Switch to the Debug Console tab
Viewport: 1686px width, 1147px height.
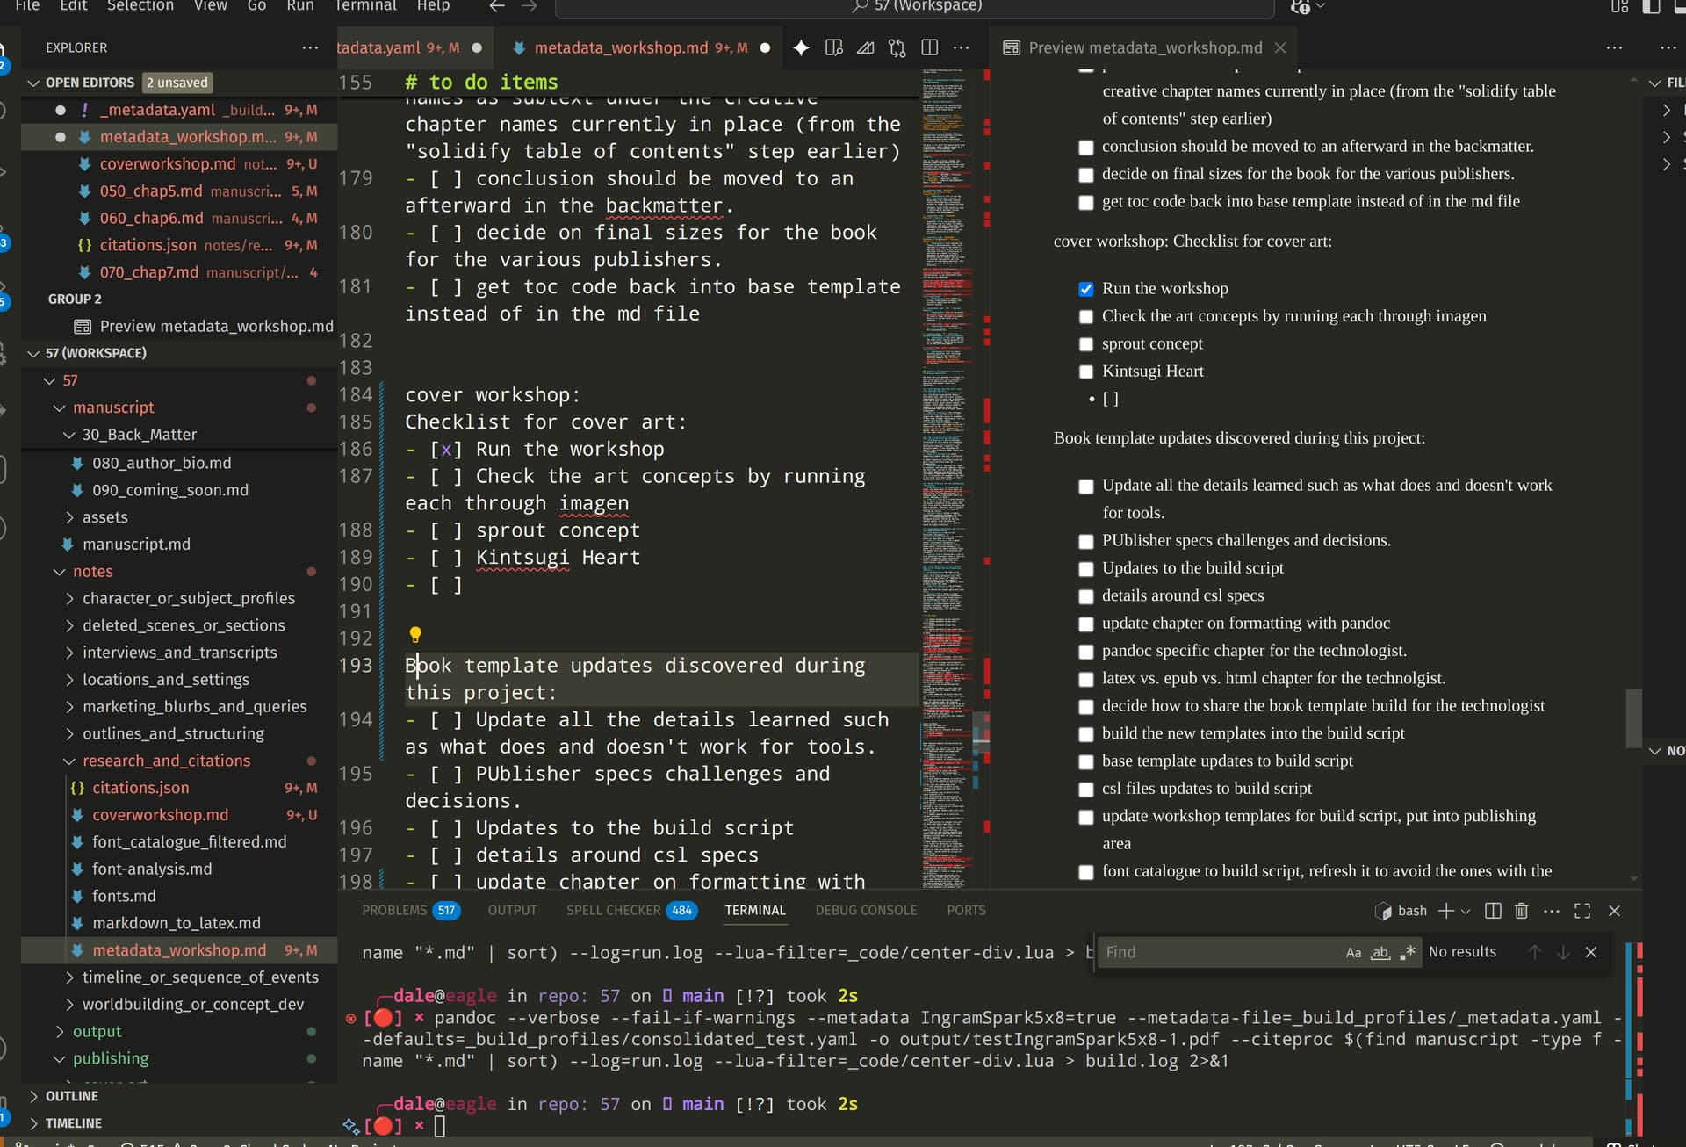tap(866, 911)
